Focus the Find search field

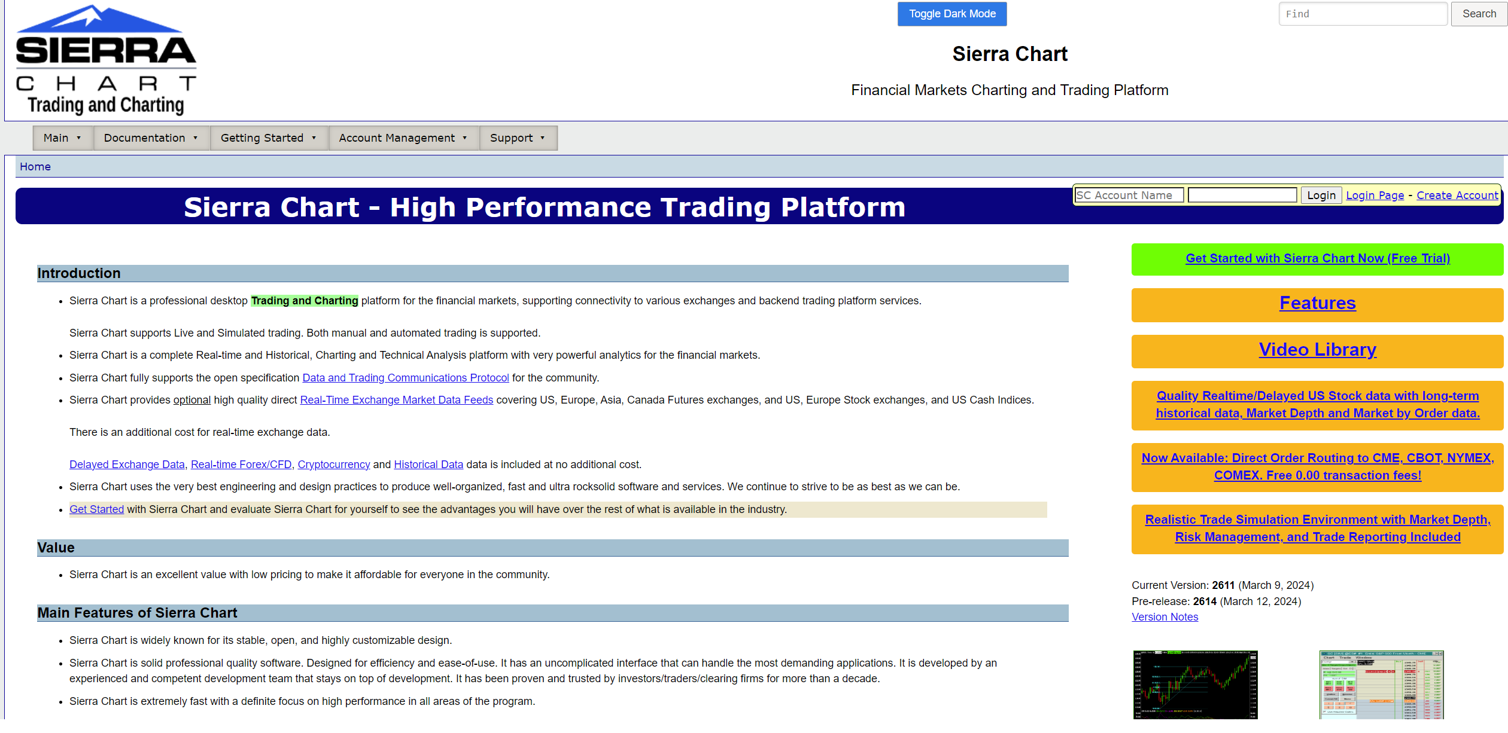coord(1363,14)
